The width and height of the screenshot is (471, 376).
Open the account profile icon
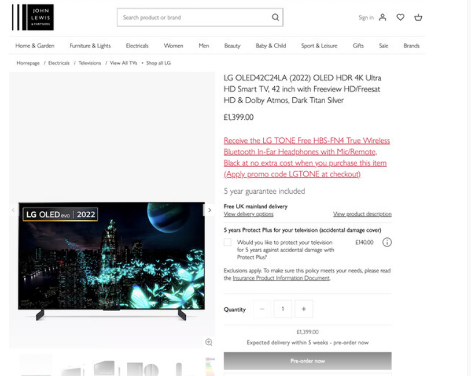[x=382, y=18]
